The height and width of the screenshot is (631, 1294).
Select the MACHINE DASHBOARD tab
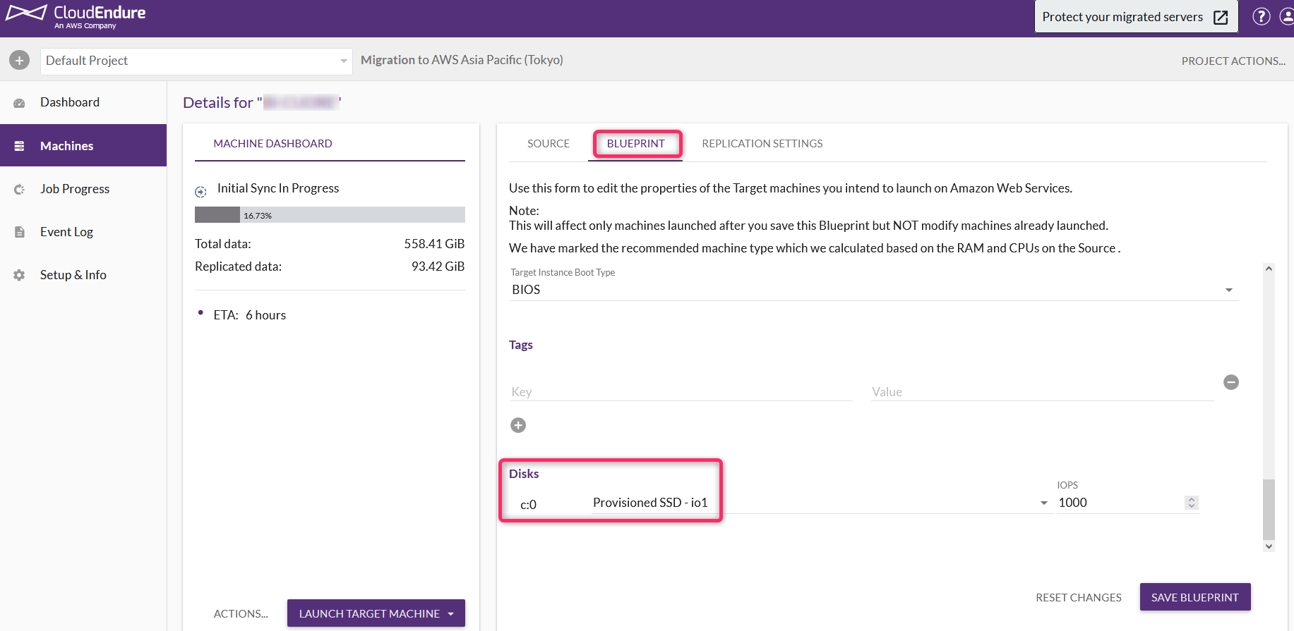pyautogui.click(x=272, y=144)
